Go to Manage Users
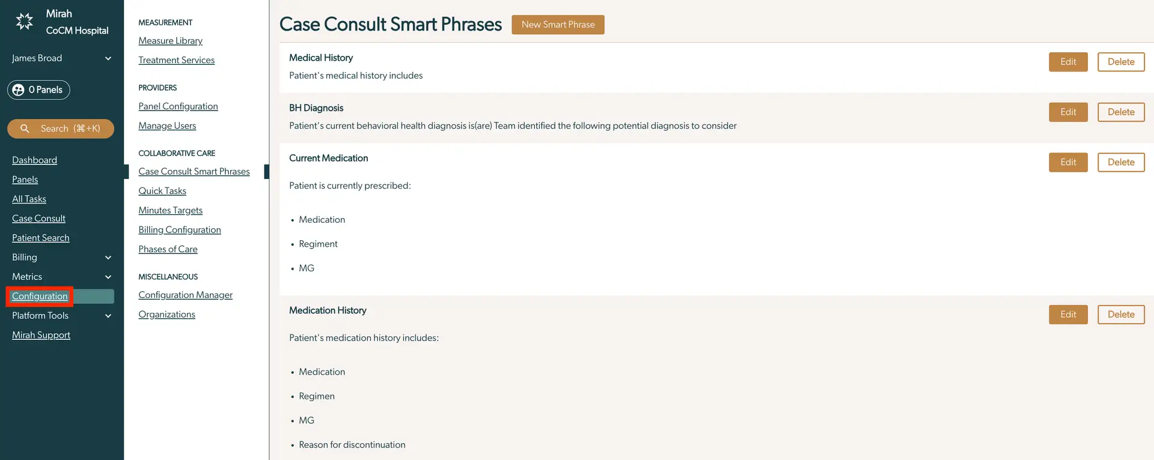 [167, 126]
